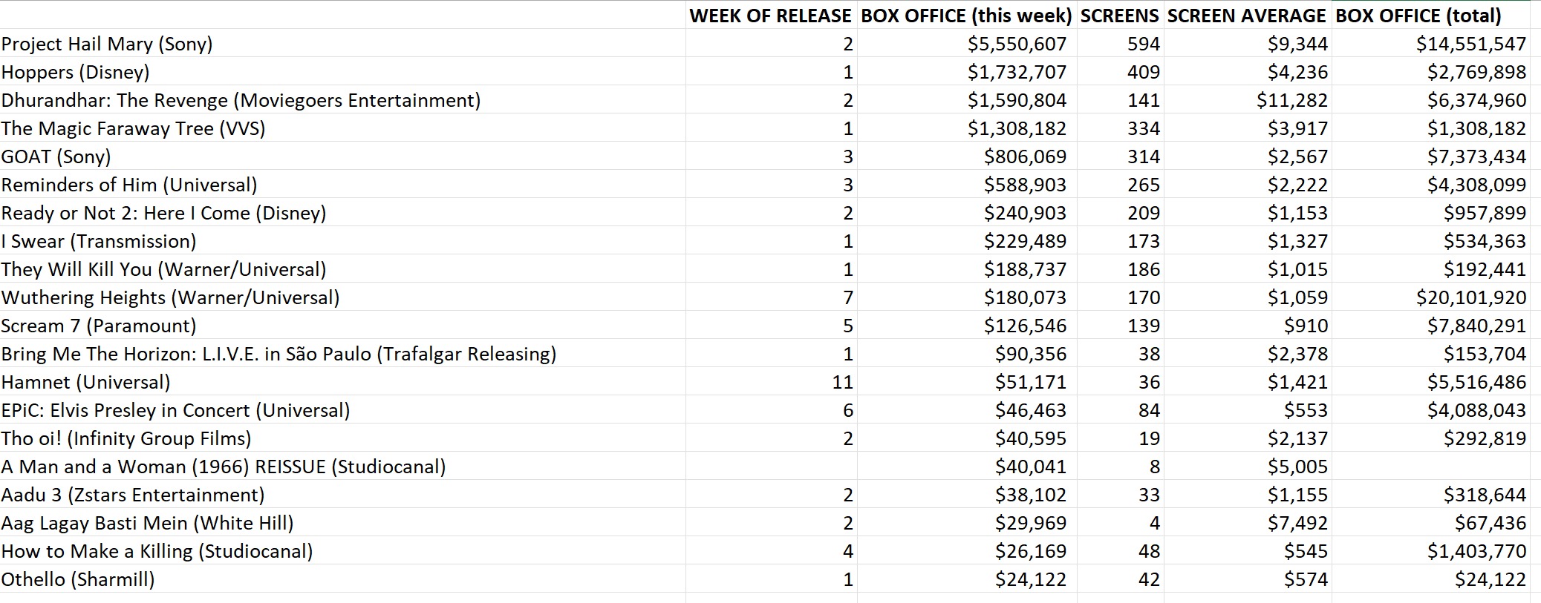Viewport: 1541px width, 603px height.
Task: Click the WEEK OF RELEASE column header
Action: tap(770, 16)
